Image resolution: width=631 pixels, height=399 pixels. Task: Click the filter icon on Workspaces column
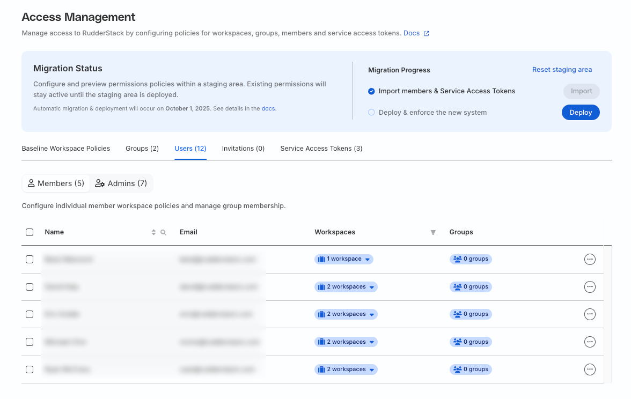pyautogui.click(x=433, y=232)
